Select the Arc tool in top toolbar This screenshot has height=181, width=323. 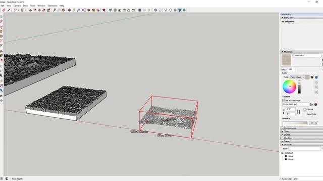pos(15,10)
